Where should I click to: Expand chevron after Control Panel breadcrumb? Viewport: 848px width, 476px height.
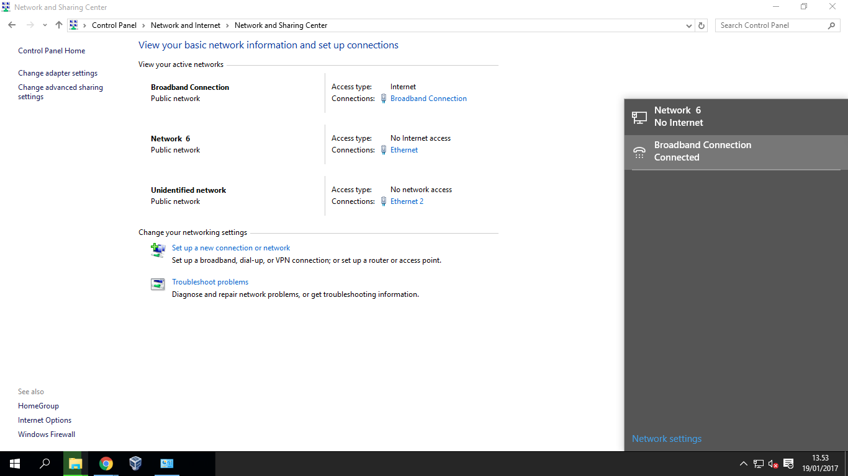point(143,25)
